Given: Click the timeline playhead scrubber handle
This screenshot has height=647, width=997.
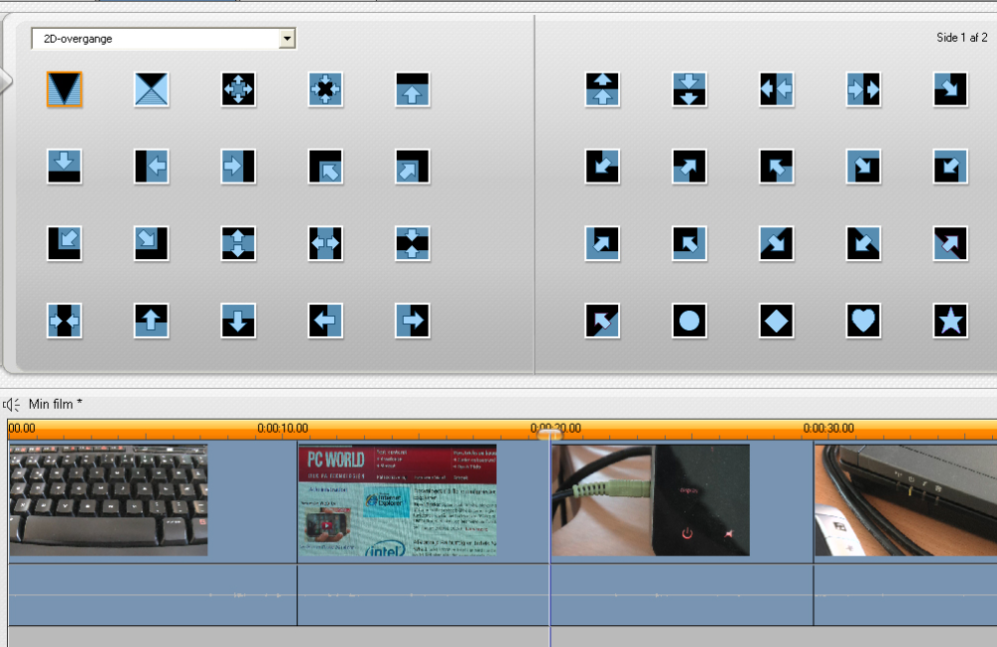Looking at the screenshot, I should (549, 433).
